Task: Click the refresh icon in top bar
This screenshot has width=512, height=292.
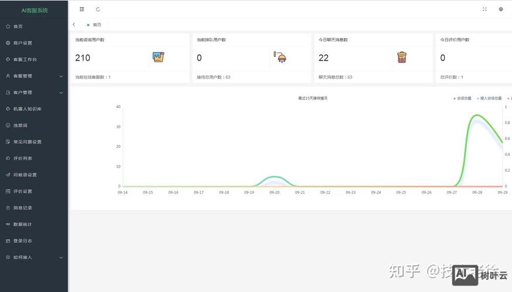Action: 98,9
